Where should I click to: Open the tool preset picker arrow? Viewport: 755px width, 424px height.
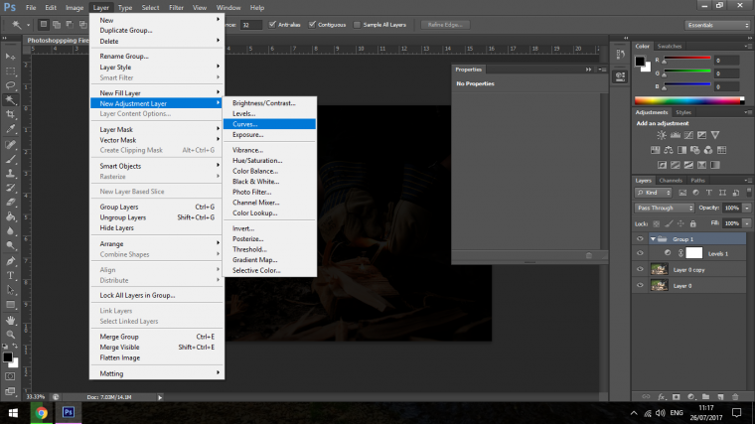tap(28, 25)
